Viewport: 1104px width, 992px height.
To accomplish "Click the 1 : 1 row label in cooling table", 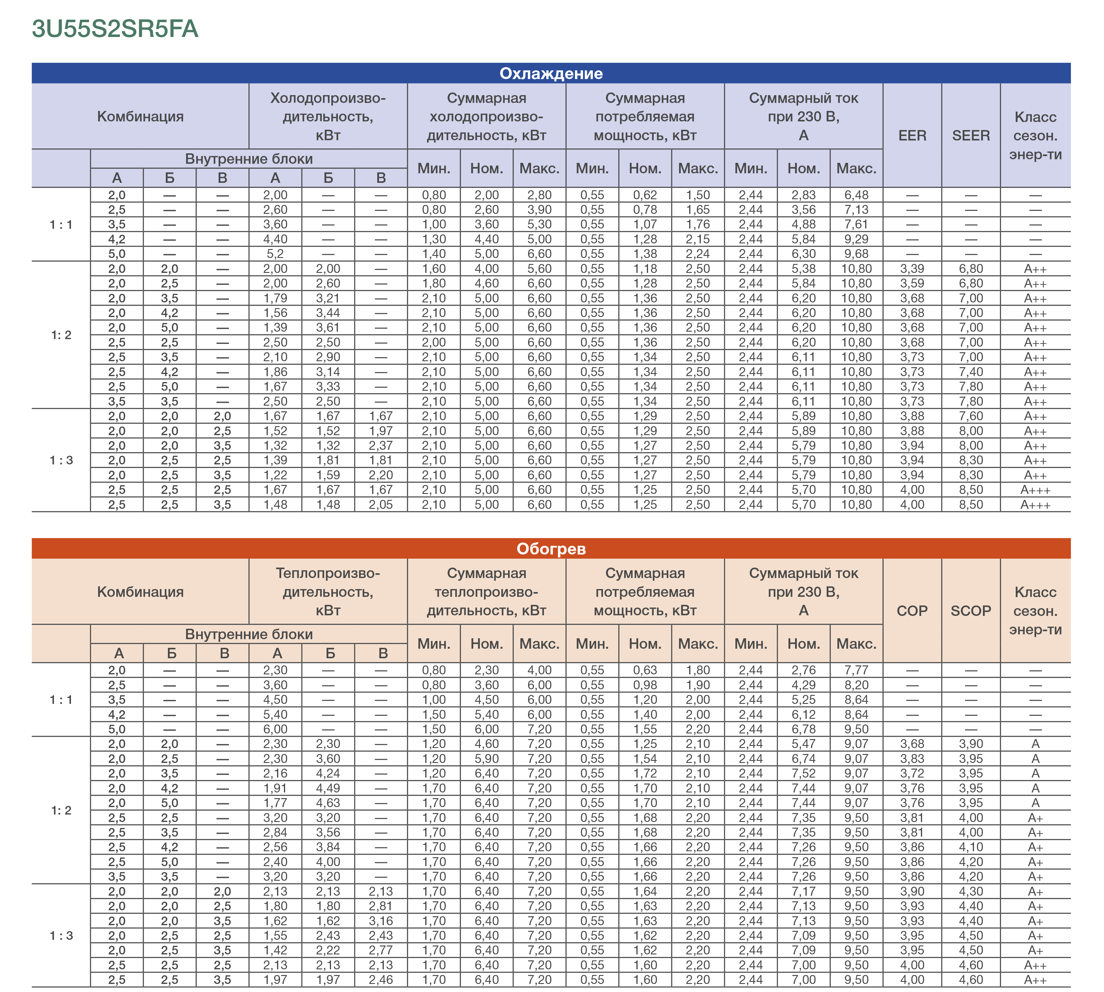I will tap(61, 225).
